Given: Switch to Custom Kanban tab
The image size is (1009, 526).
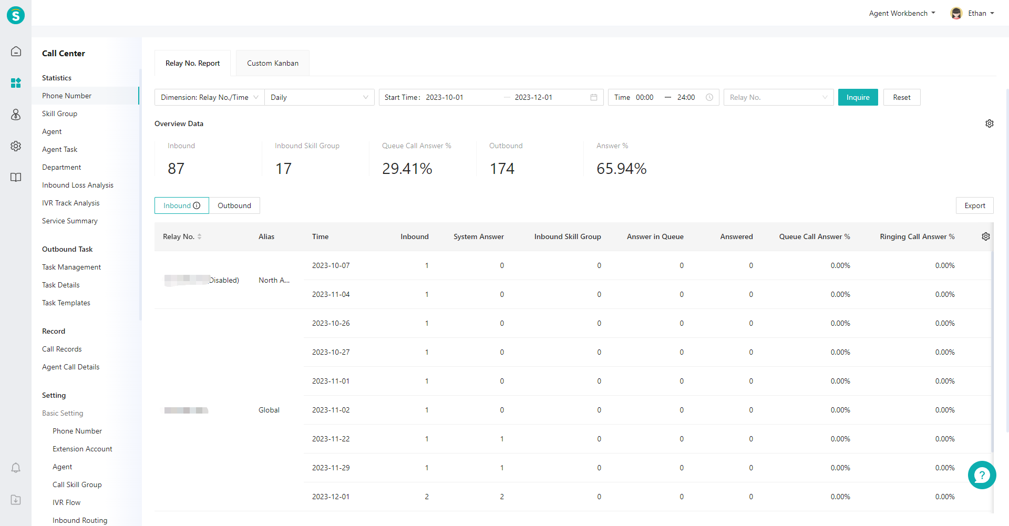Looking at the screenshot, I should [273, 63].
